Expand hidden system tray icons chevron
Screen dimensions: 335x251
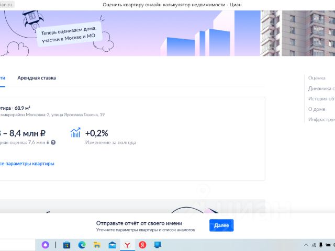pyautogui.click(x=307, y=245)
